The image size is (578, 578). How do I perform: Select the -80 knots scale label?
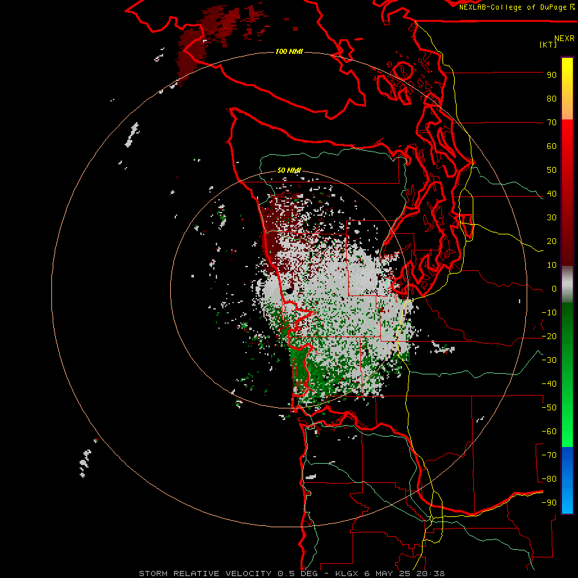[549, 479]
